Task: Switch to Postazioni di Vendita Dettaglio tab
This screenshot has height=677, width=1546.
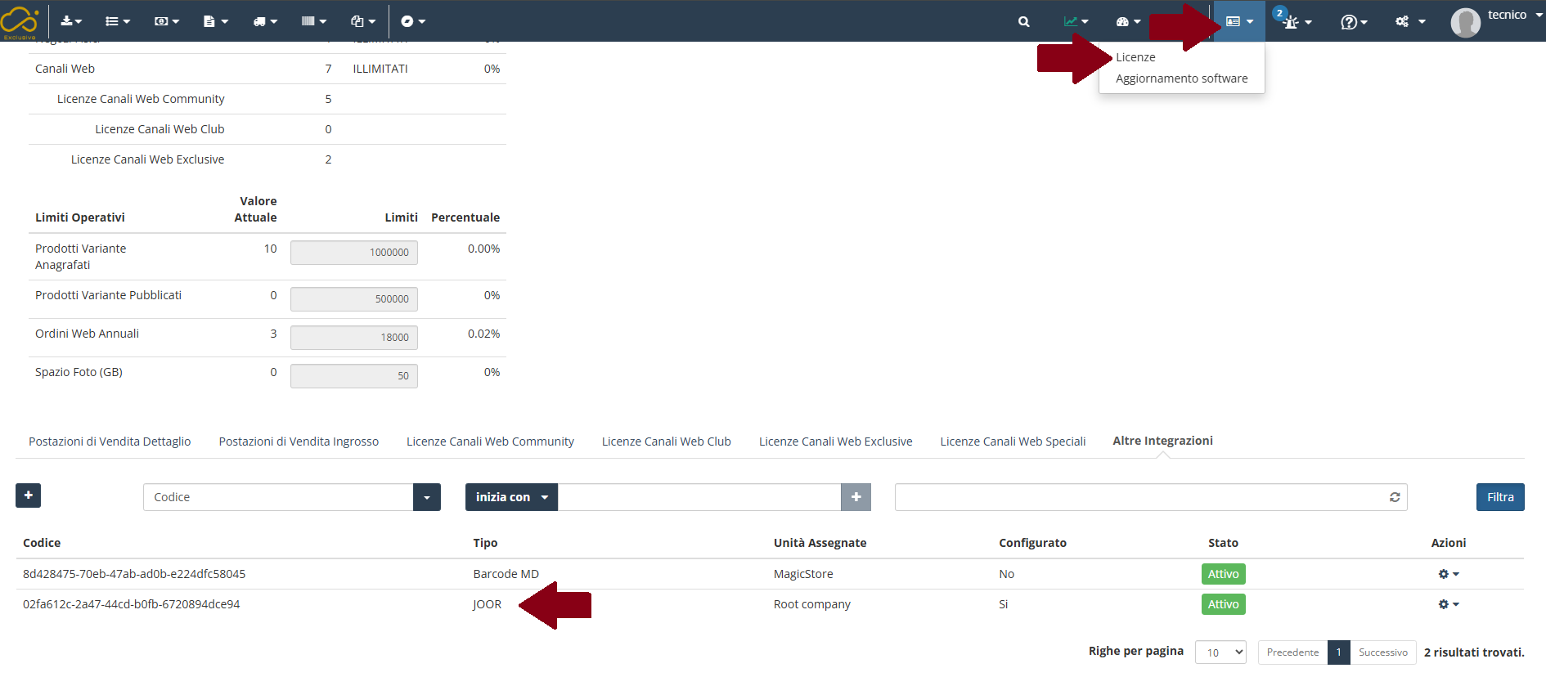Action: coord(110,442)
